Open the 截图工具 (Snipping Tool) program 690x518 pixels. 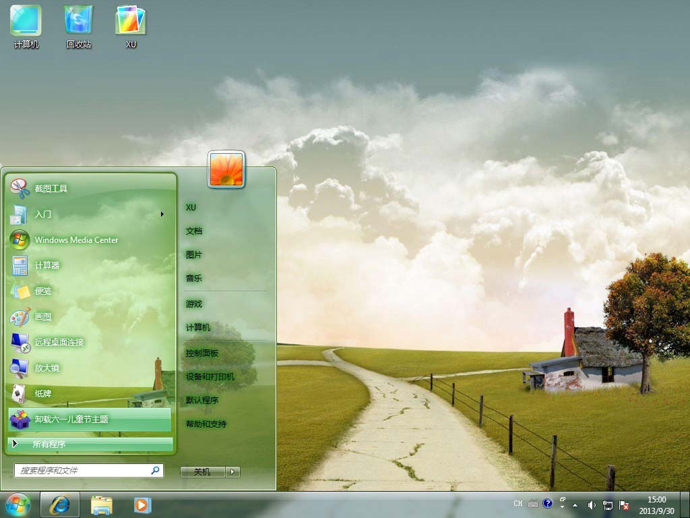(51, 189)
